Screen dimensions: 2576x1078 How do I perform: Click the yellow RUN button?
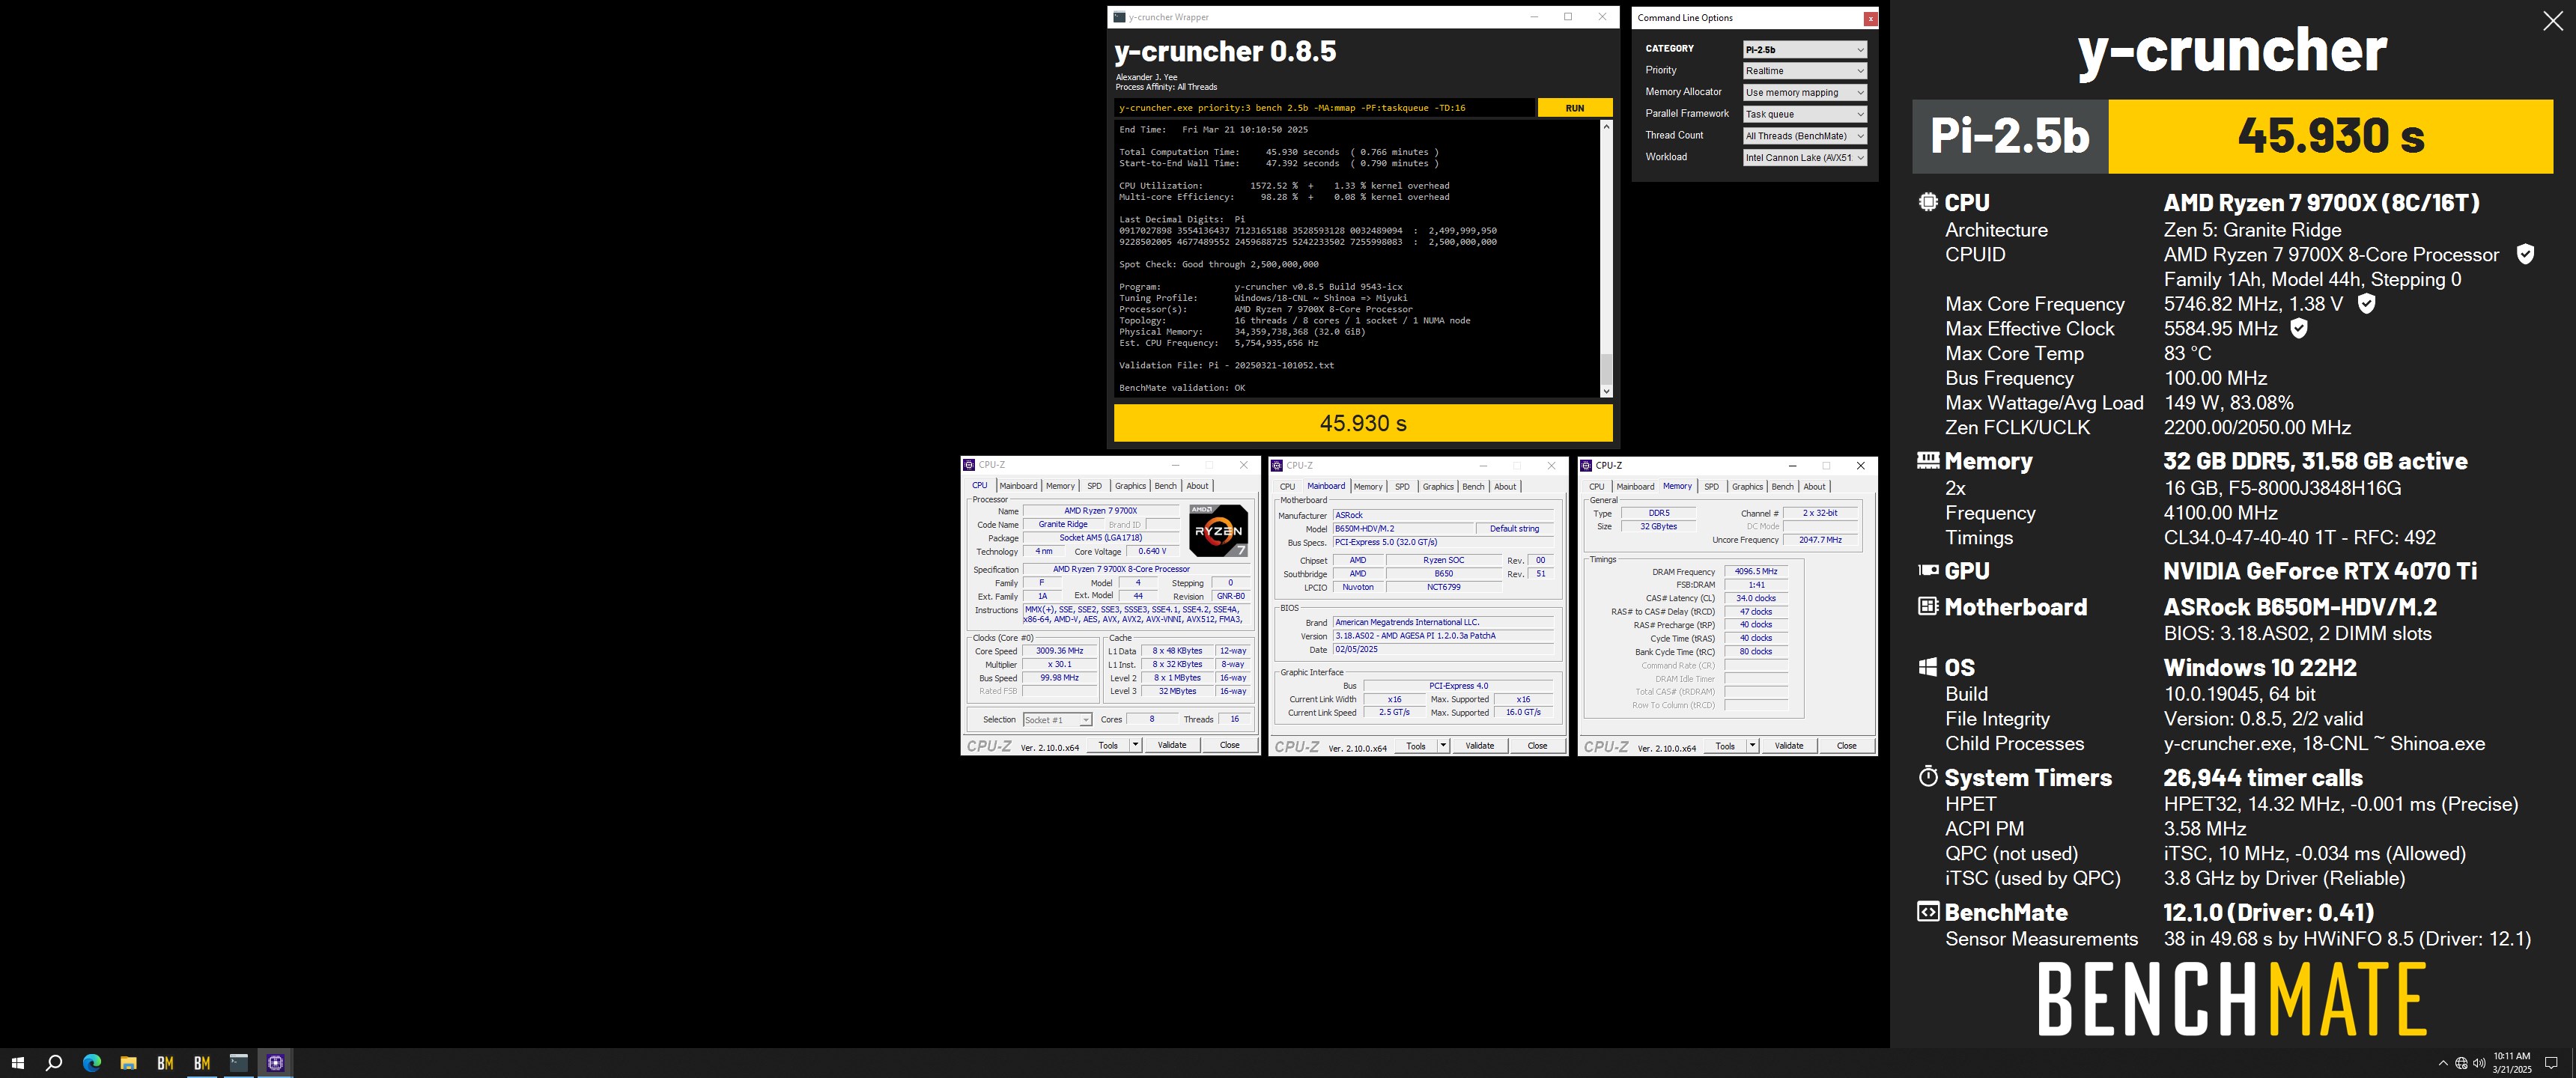(x=1574, y=108)
